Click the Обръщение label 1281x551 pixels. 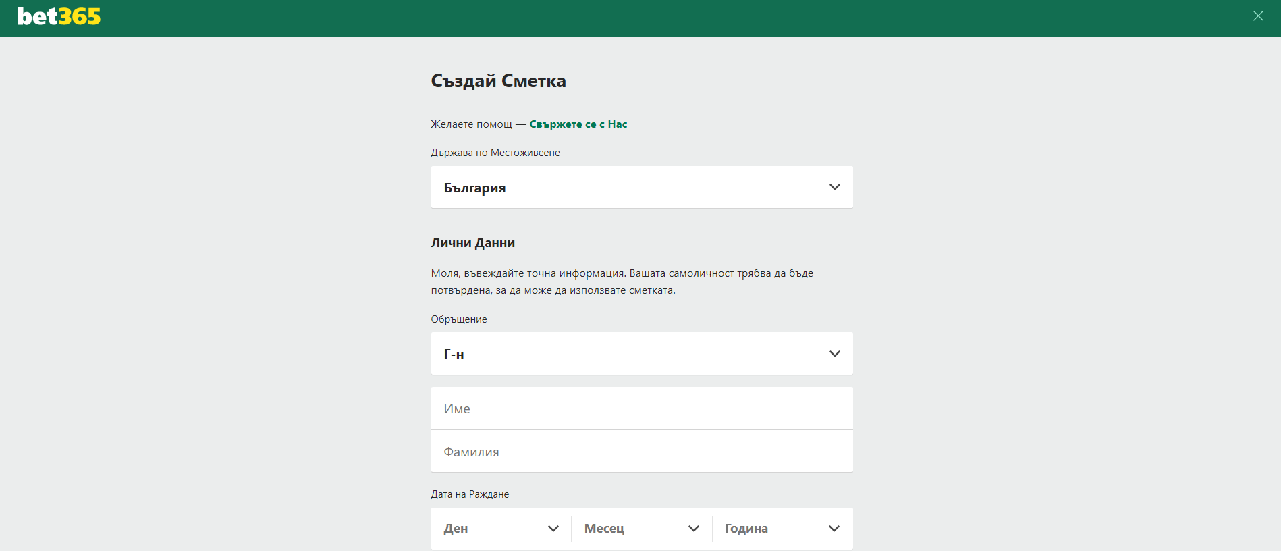459,319
